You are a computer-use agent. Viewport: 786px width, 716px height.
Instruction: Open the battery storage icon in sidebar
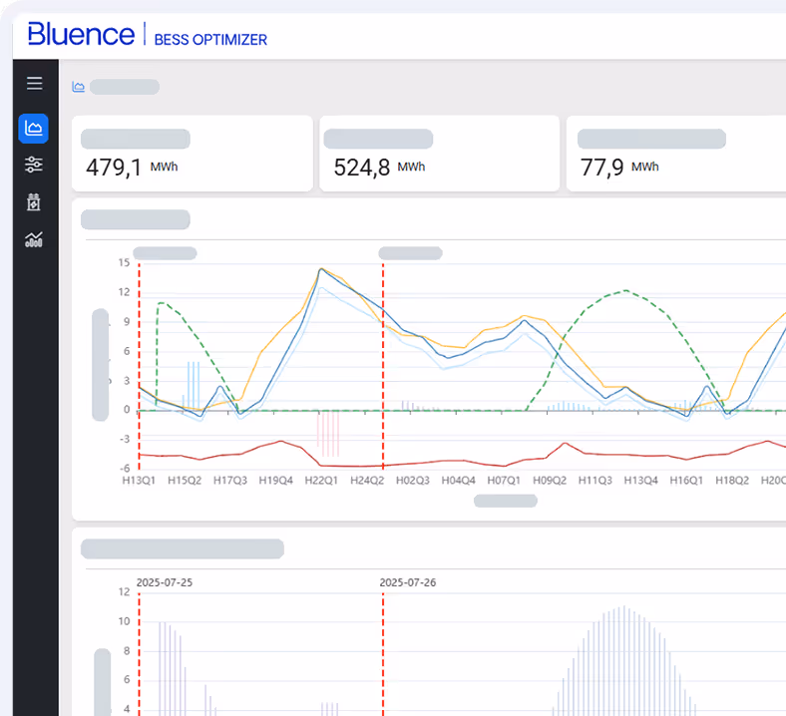[x=34, y=201]
